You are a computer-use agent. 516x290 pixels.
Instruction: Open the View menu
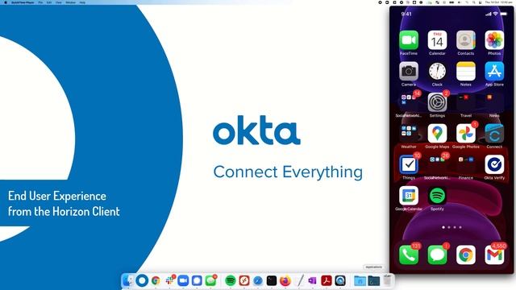pyautogui.click(x=59, y=2)
